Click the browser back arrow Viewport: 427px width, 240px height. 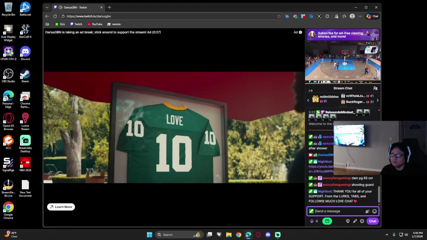coord(47,16)
